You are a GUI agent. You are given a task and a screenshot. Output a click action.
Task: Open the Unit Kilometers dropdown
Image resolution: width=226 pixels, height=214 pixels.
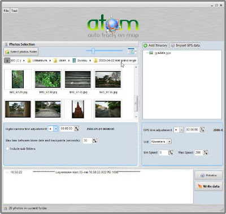coord(161,142)
